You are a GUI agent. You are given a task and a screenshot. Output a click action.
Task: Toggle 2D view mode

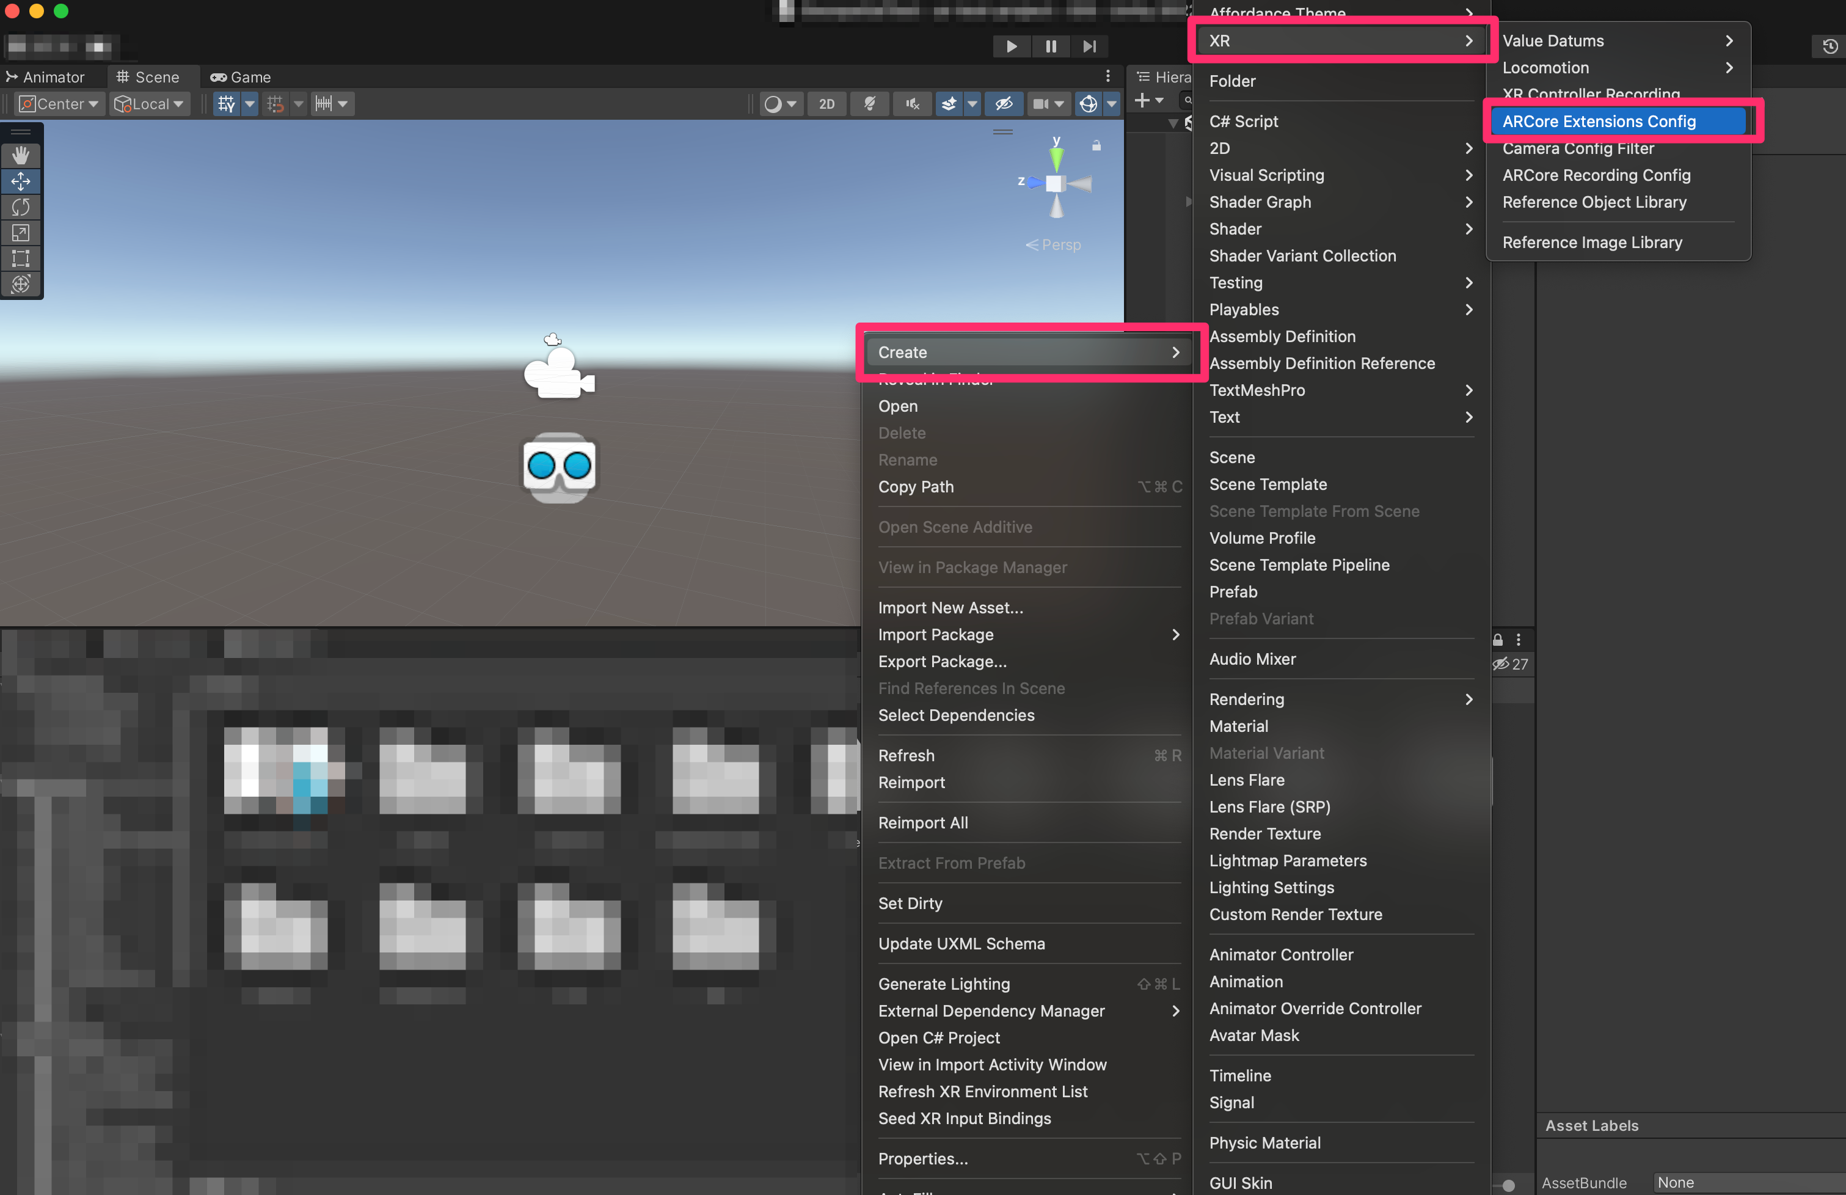click(827, 104)
